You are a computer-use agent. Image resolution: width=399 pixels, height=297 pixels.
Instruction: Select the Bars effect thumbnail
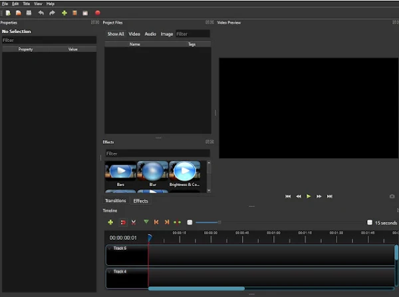(x=120, y=173)
